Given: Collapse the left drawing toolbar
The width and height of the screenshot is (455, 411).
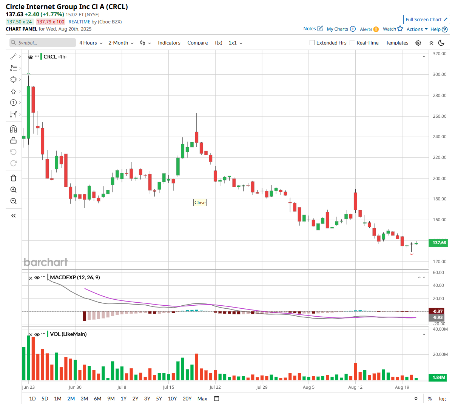Looking at the screenshot, I should (13, 216).
